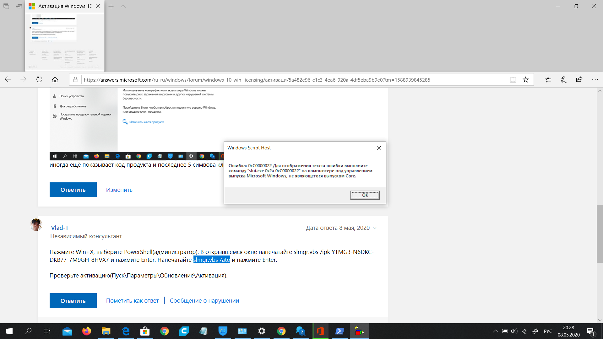
Task: Click scrollbar down arrow
Action: 600,320
